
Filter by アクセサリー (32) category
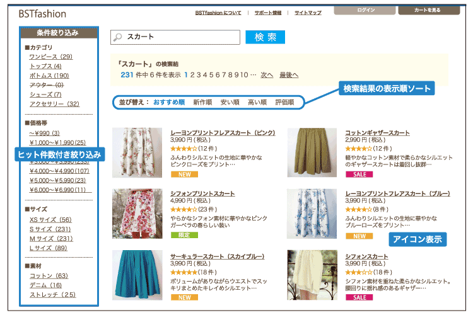point(54,104)
